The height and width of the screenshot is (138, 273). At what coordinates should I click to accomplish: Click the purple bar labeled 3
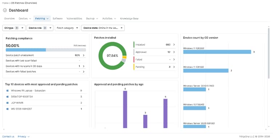click(x=145, y=121)
